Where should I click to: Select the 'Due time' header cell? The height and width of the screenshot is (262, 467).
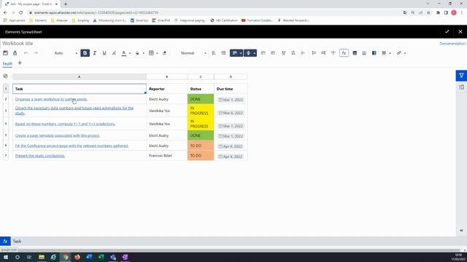coord(231,89)
